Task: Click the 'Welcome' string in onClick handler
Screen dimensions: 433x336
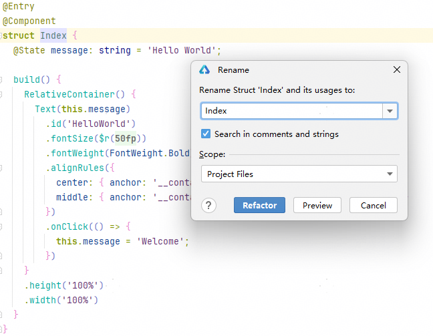Action: point(164,241)
